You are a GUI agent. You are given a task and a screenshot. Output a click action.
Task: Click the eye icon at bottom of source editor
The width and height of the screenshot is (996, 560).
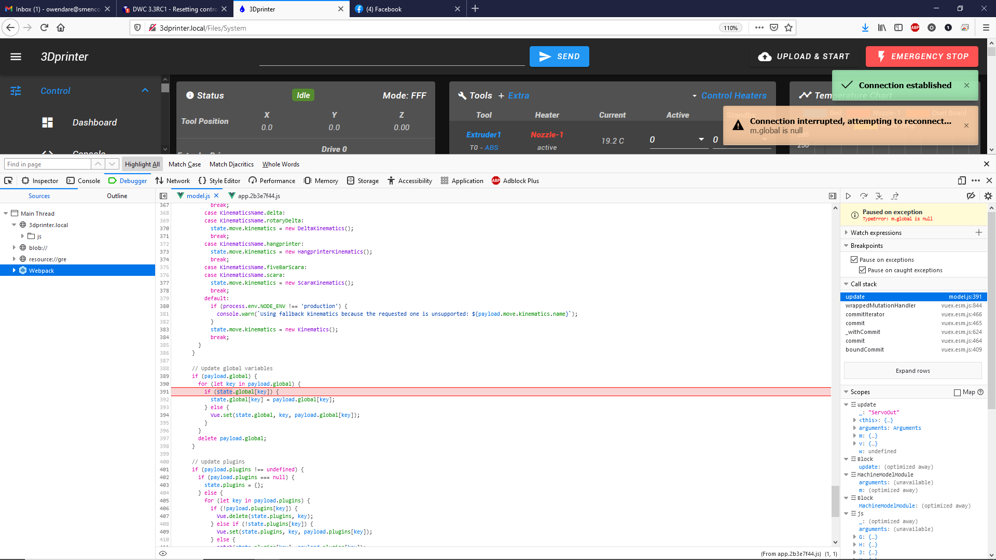pos(163,554)
